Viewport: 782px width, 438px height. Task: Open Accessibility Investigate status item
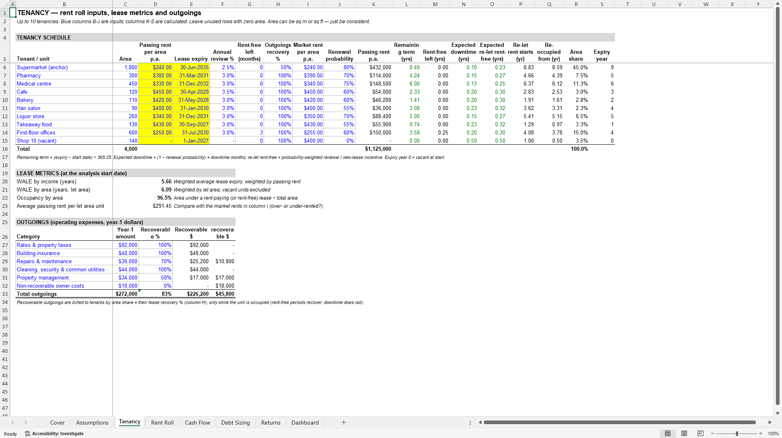pyautogui.click(x=54, y=434)
